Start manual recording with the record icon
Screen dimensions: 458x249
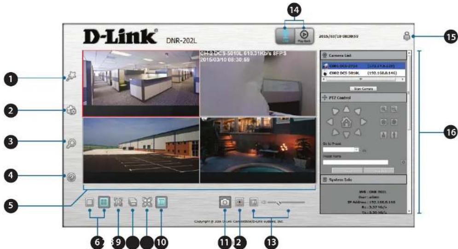(x=239, y=202)
